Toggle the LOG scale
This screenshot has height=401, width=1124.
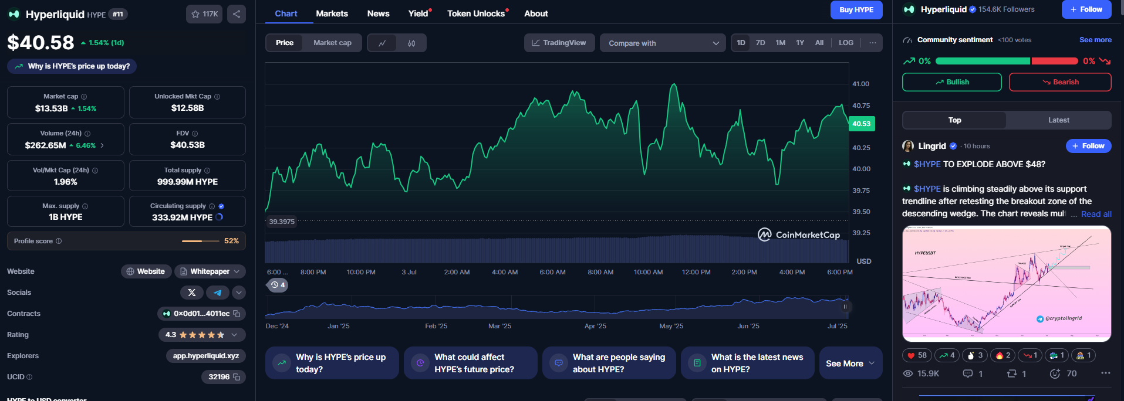(846, 43)
